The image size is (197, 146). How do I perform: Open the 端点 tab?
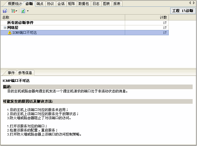coord(40,4)
